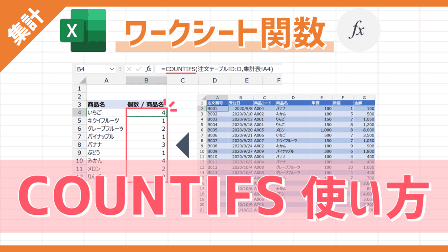Screen dimensions: 448x252
Task: Click the select-all corner triangle of summary sheet
Action: (x=82, y=81)
